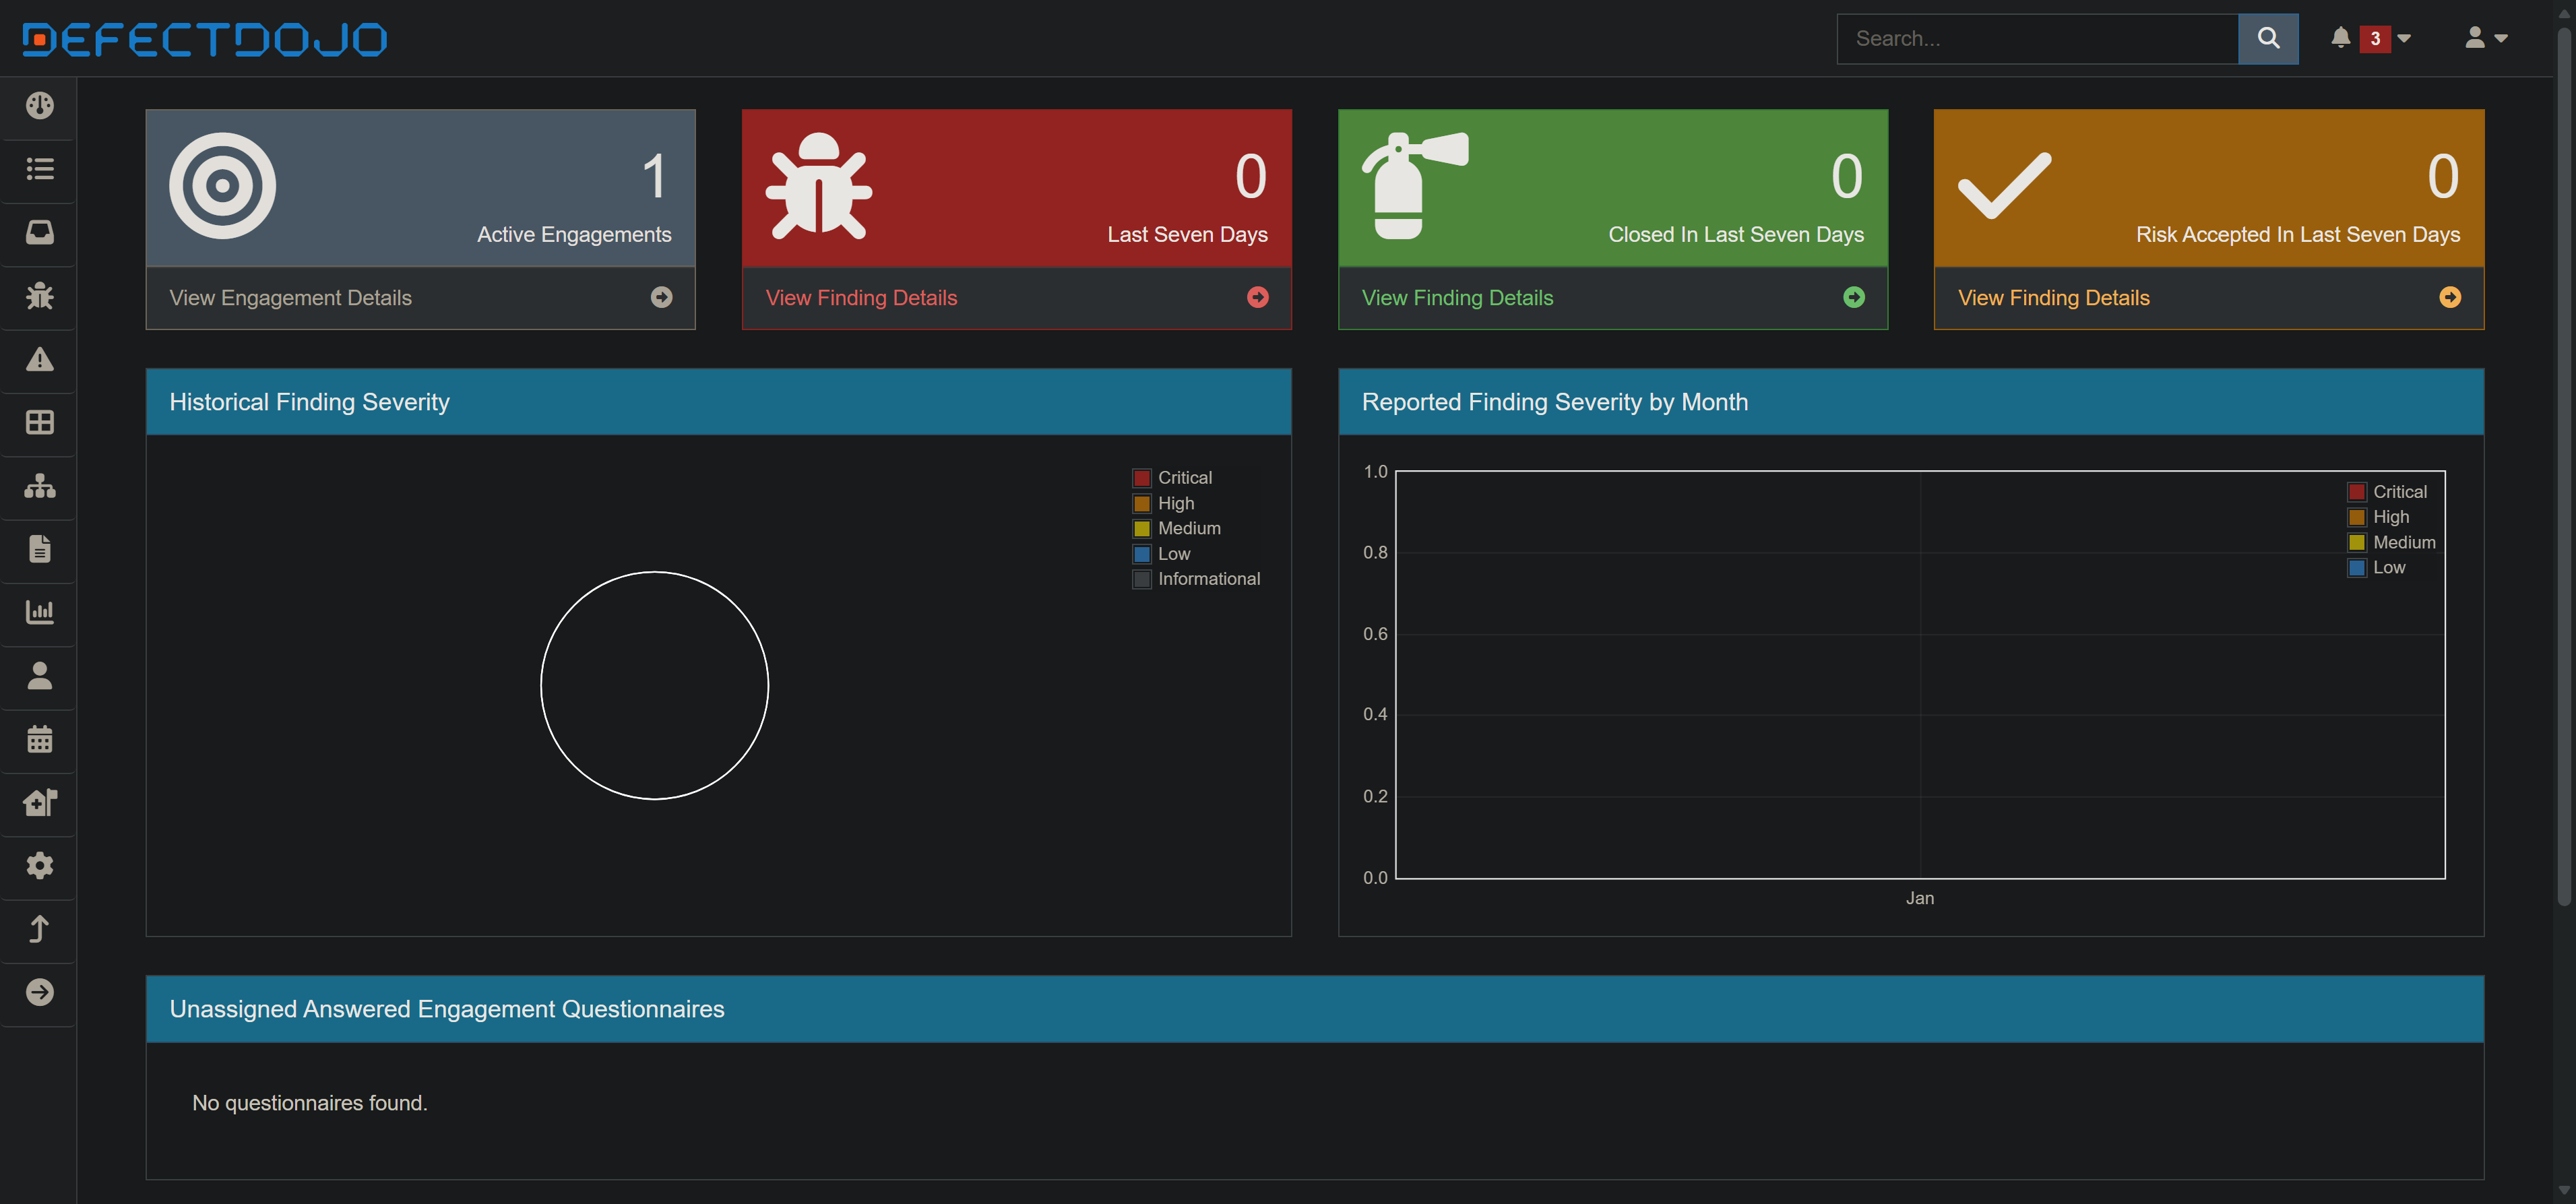Open View Finding Details under Closed card
This screenshot has width=2576, height=1204.
coord(1457,298)
